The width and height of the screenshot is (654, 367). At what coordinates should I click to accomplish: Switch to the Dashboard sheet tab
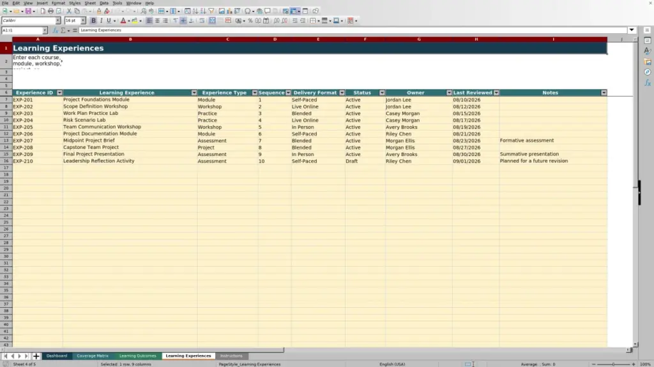(57, 356)
